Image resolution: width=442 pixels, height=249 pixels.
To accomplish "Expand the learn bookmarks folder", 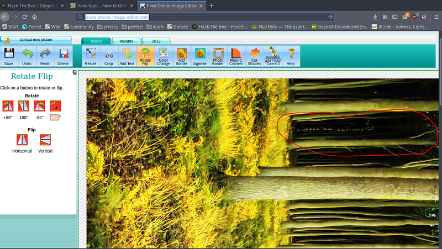I will pyautogui.click(x=155, y=27).
